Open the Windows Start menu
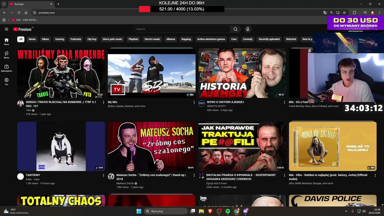 (x=139, y=211)
